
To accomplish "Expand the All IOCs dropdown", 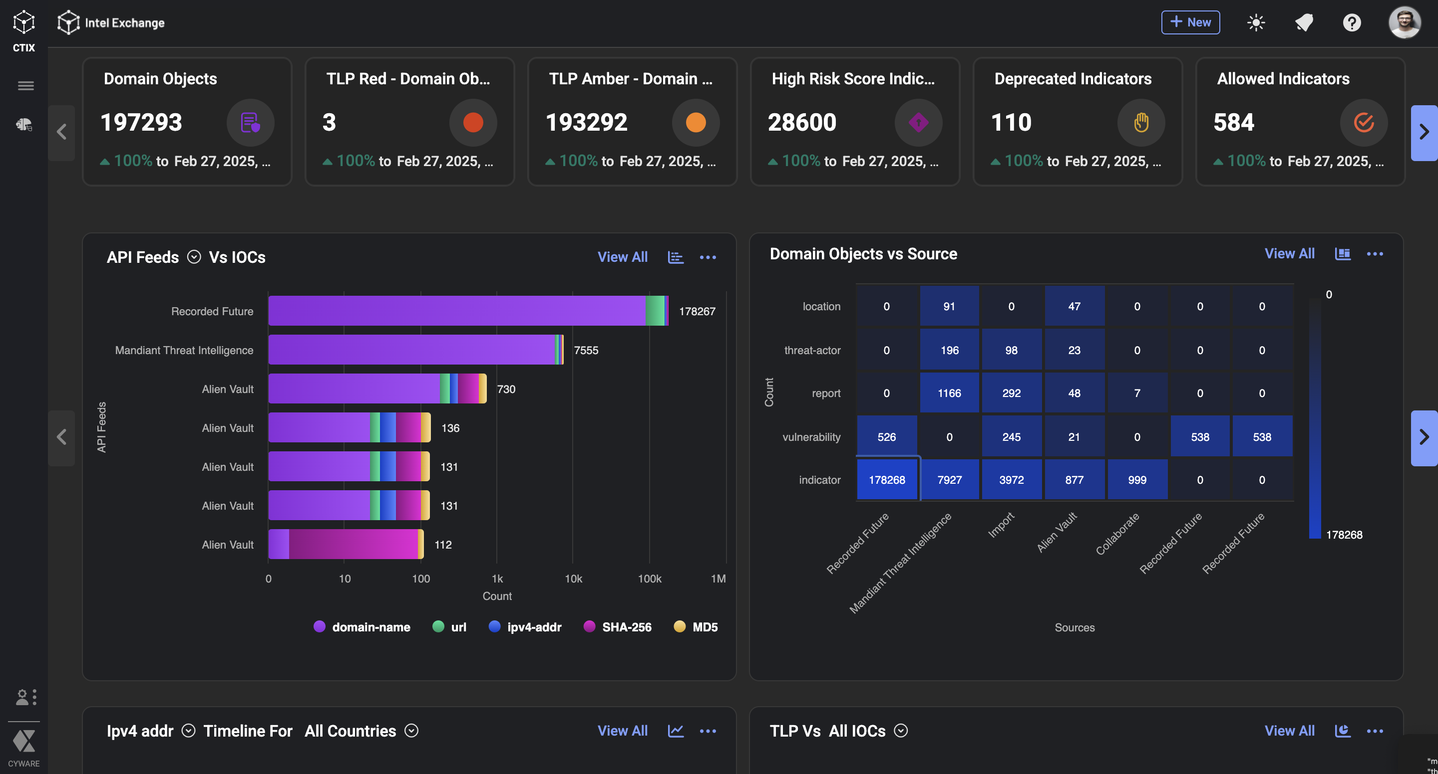I will tap(900, 731).
